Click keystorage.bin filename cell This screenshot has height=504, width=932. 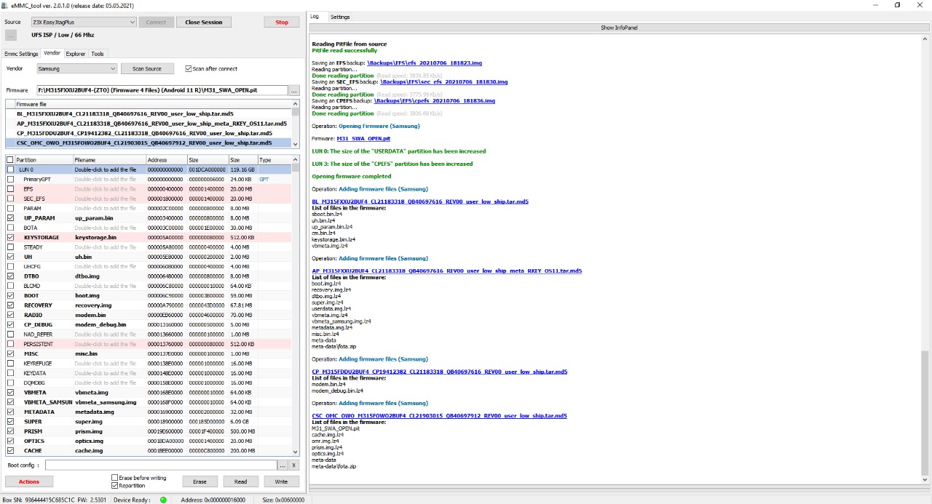click(109, 237)
